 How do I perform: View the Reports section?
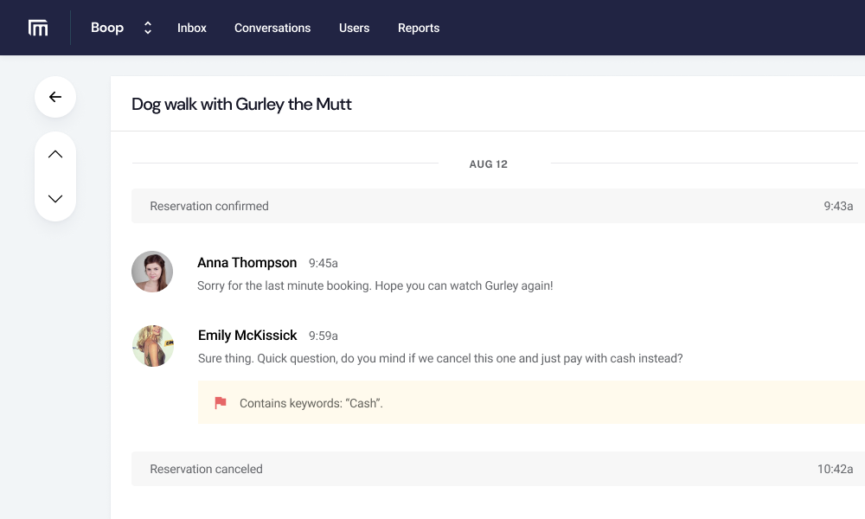click(419, 28)
